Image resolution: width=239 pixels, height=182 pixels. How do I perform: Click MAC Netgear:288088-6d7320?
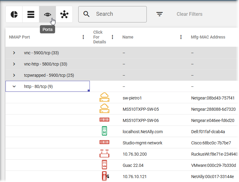[213, 110]
